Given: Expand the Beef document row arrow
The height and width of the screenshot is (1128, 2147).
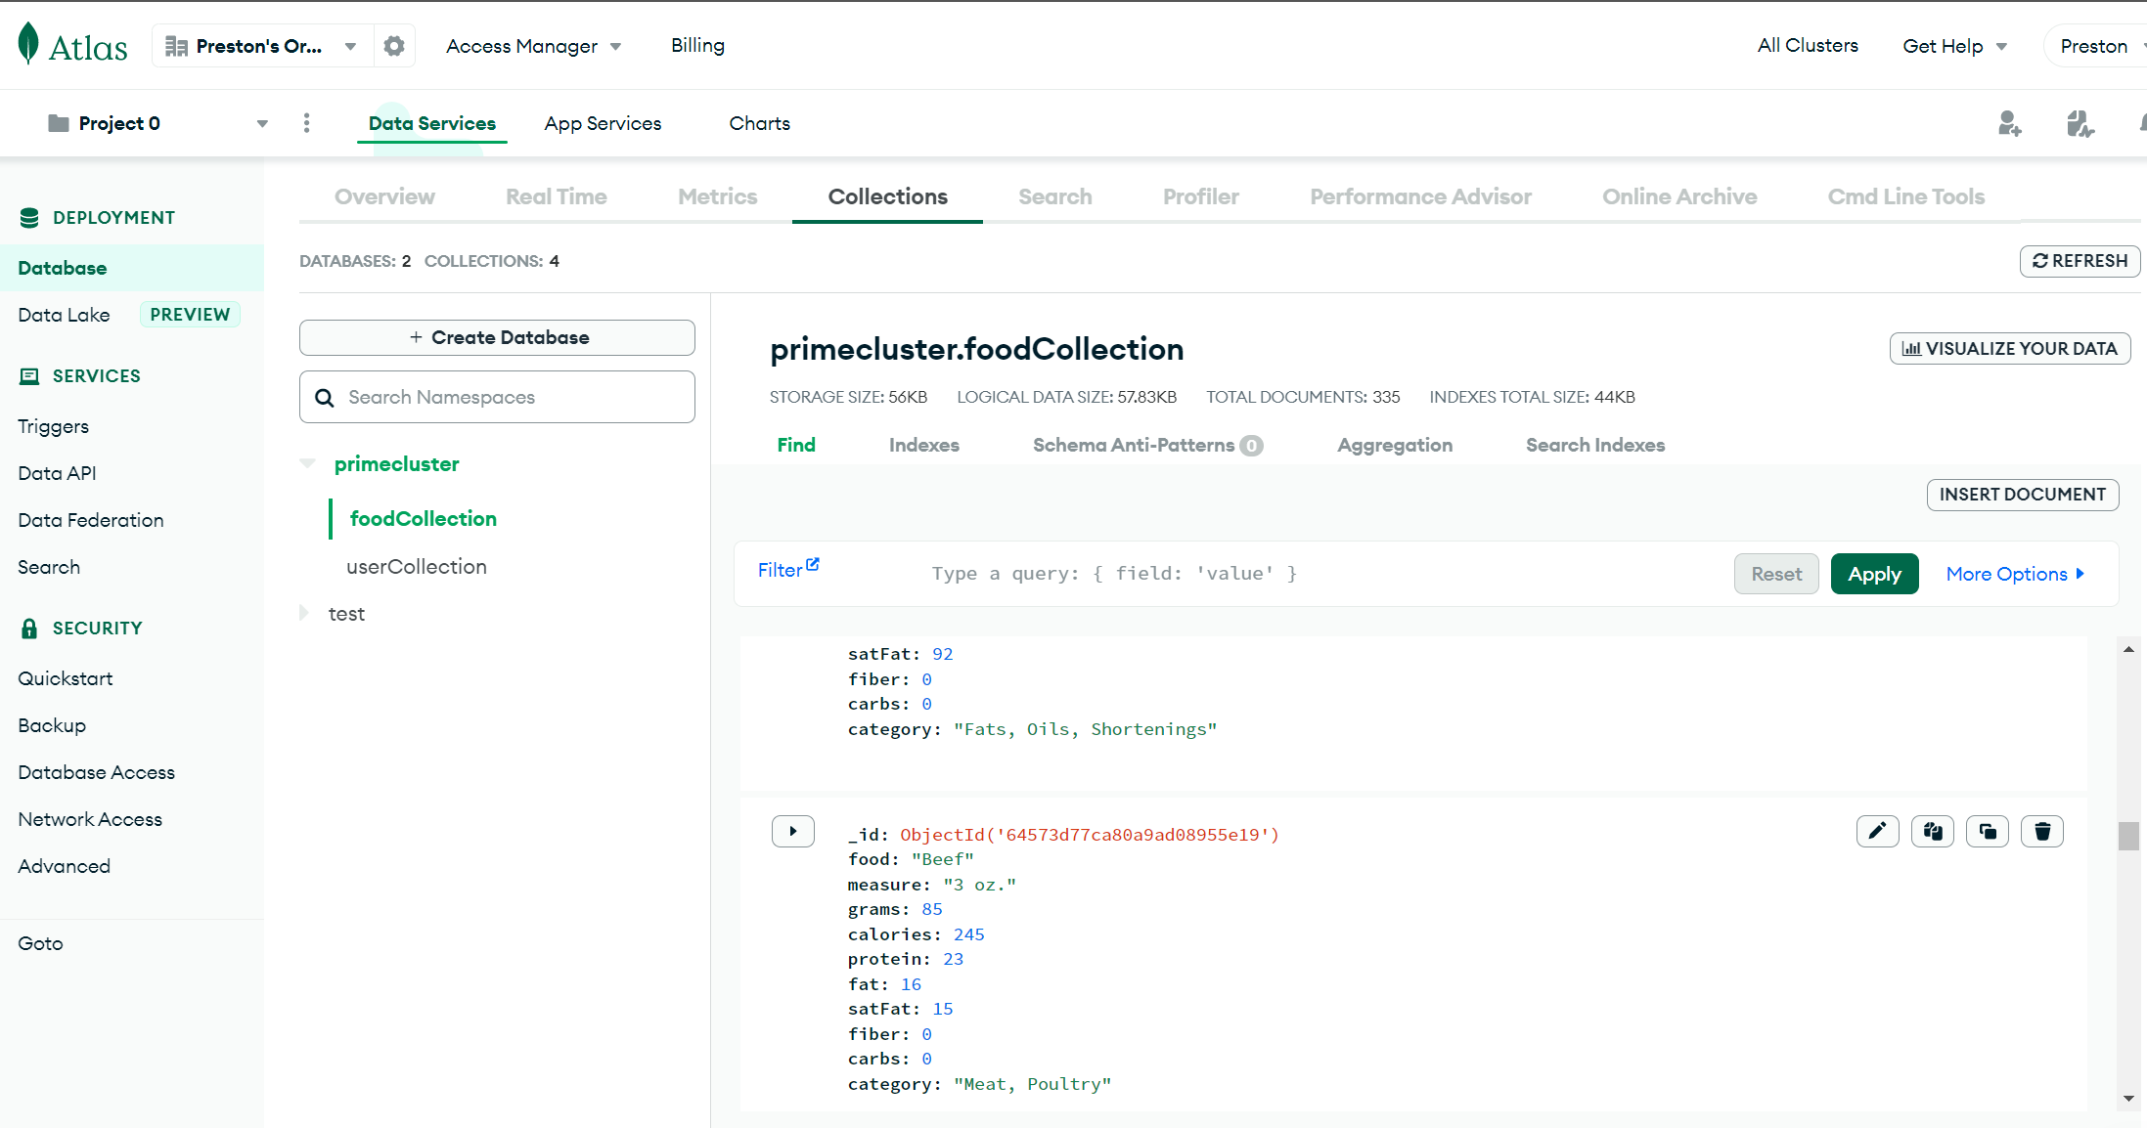Looking at the screenshot, I should pyautogui.click(x=793, y=831).
